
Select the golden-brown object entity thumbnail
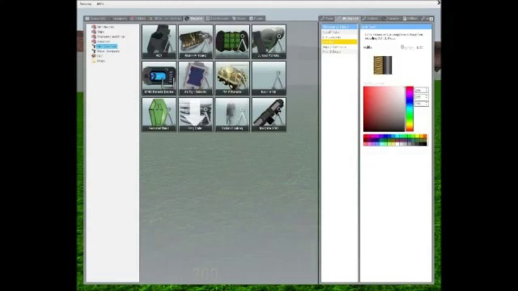[196, 42]
